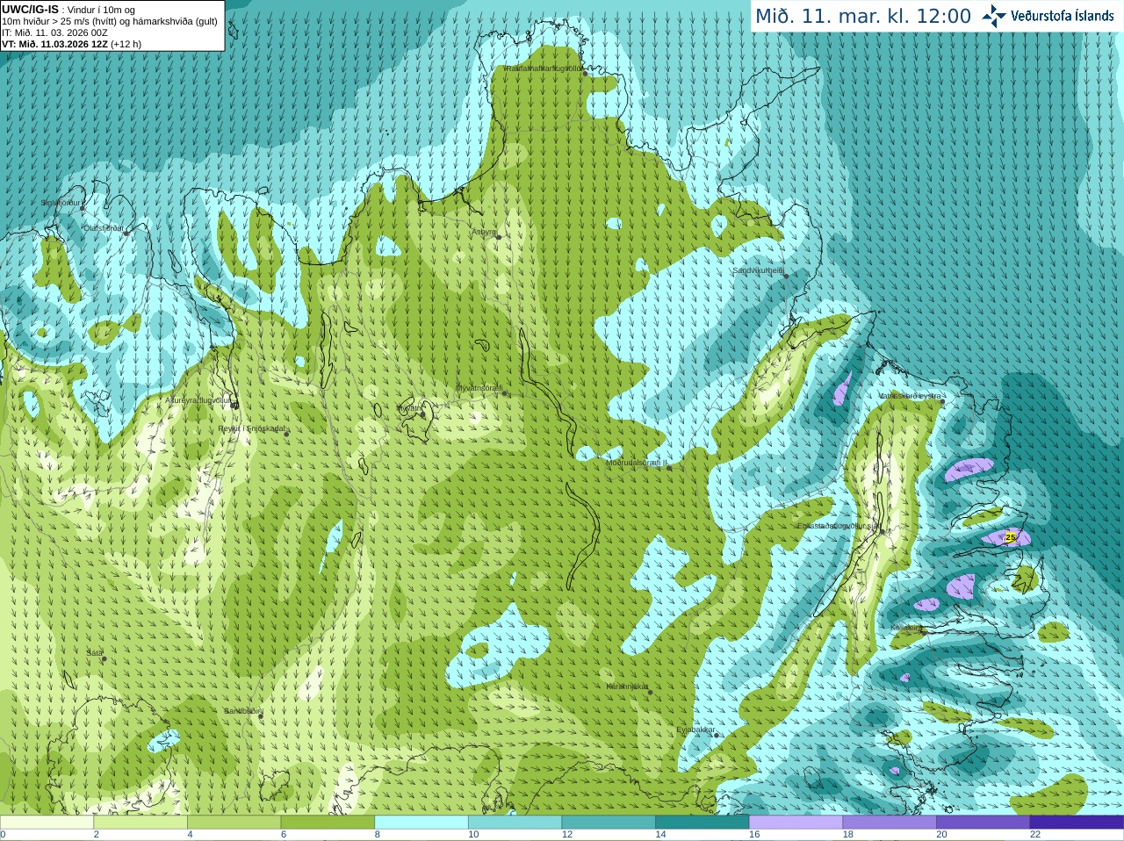Viewport: 1124px width, 841px height.
Task: Select the Sandvíkurheiði station label
Action: (x=758, y=271)
